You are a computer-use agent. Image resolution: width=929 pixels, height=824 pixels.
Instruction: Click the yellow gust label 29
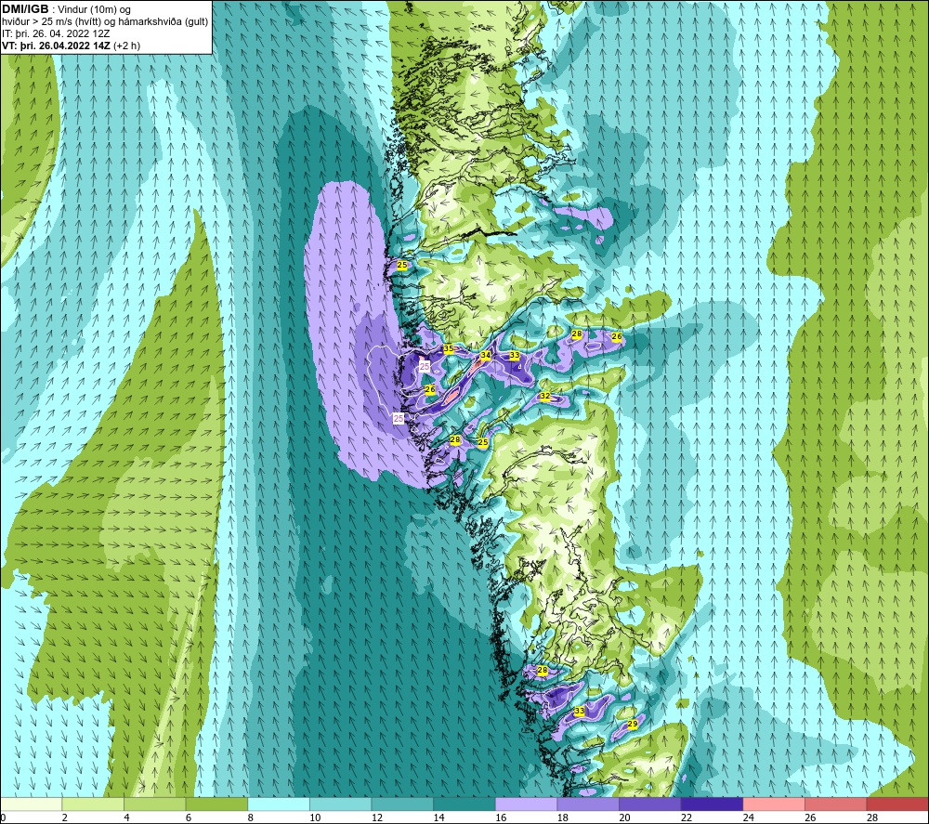(x=632, y=724)
